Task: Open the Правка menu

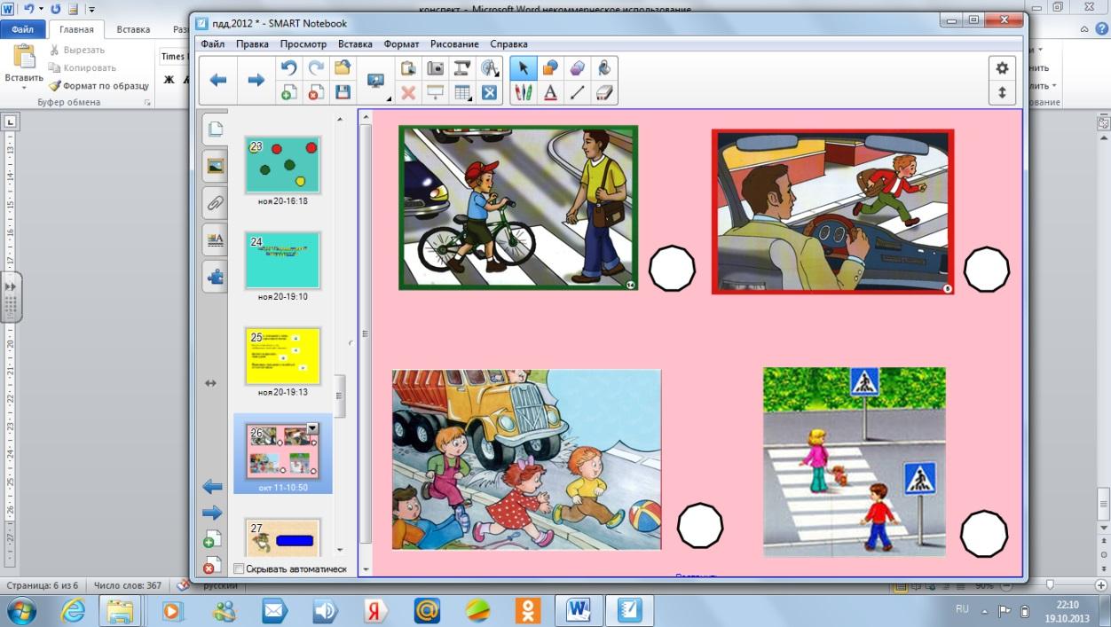Action: tap(253, 43)
